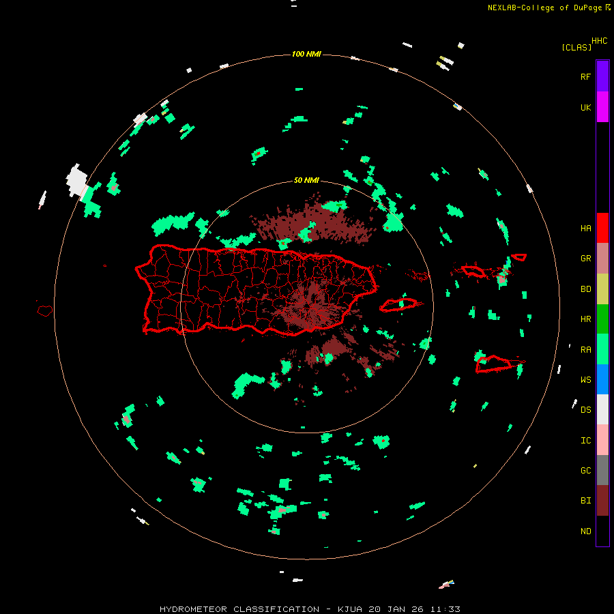Click the WS legend label

tap(585, 380)
